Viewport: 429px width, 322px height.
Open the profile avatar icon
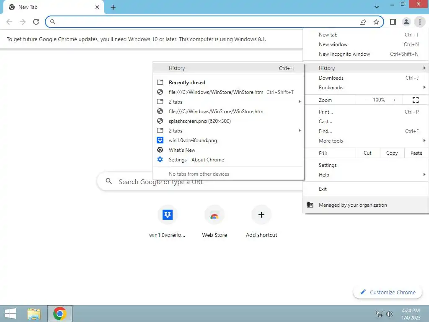[x=406, y=22]
